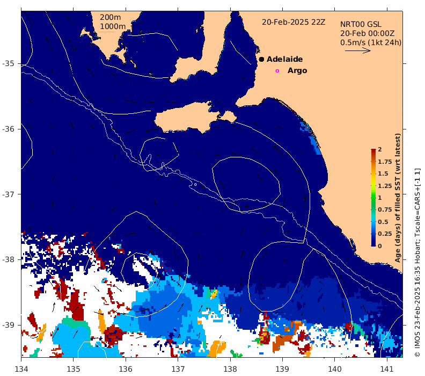Click colorbar value 0.25

[385, 234]
